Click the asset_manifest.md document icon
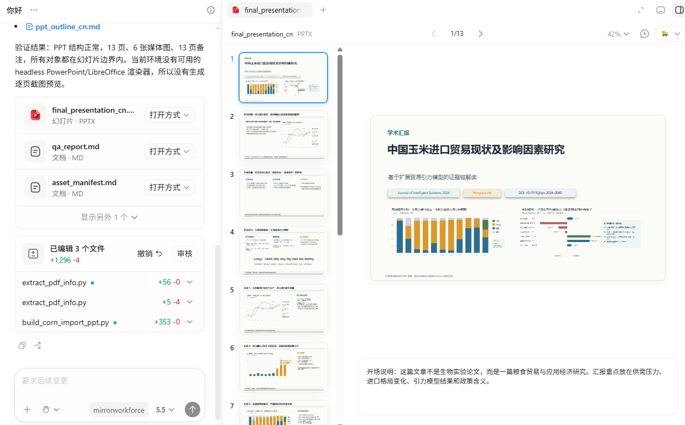 tap(35, 187)
